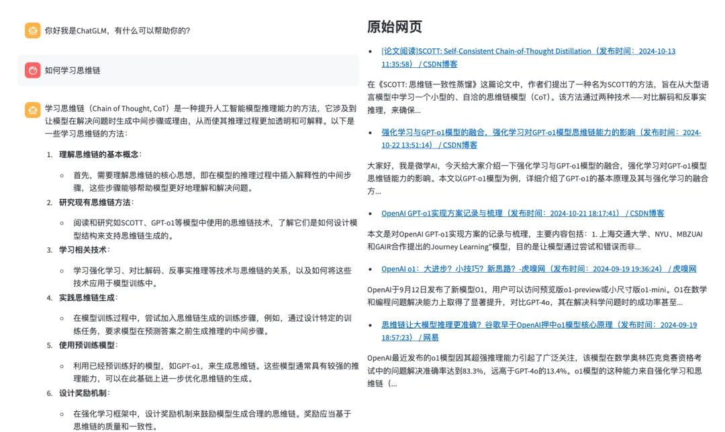725x432 pixels.
Task: Click the bullet text starting 首先，需要理解思维链的核心思想
Action: coord(213,182)
